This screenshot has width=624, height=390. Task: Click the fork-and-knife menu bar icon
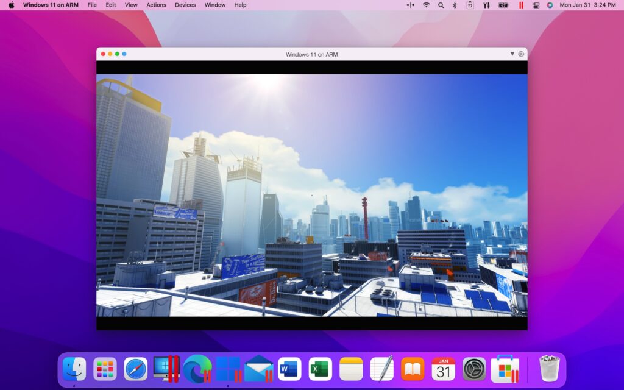(x=486, y=5)
